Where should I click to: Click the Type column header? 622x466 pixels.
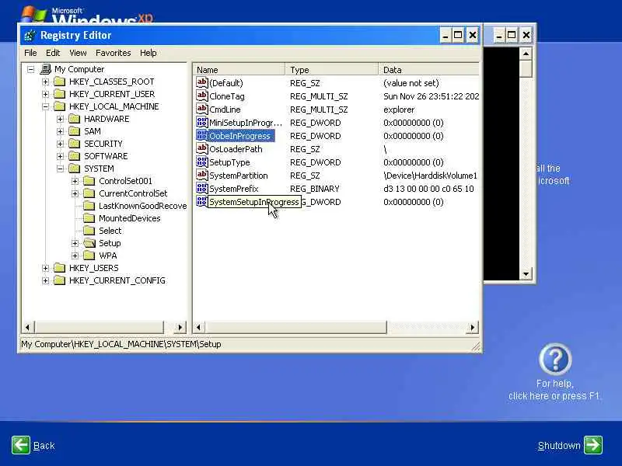[x=332, y=70]
